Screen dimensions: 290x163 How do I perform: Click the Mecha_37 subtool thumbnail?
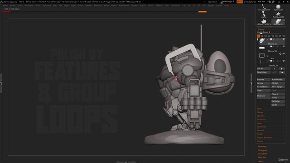pyautogui.click(x=261, y=62)
